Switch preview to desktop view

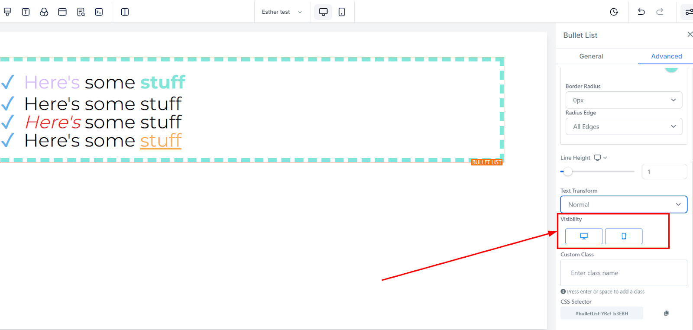[323, 12]
